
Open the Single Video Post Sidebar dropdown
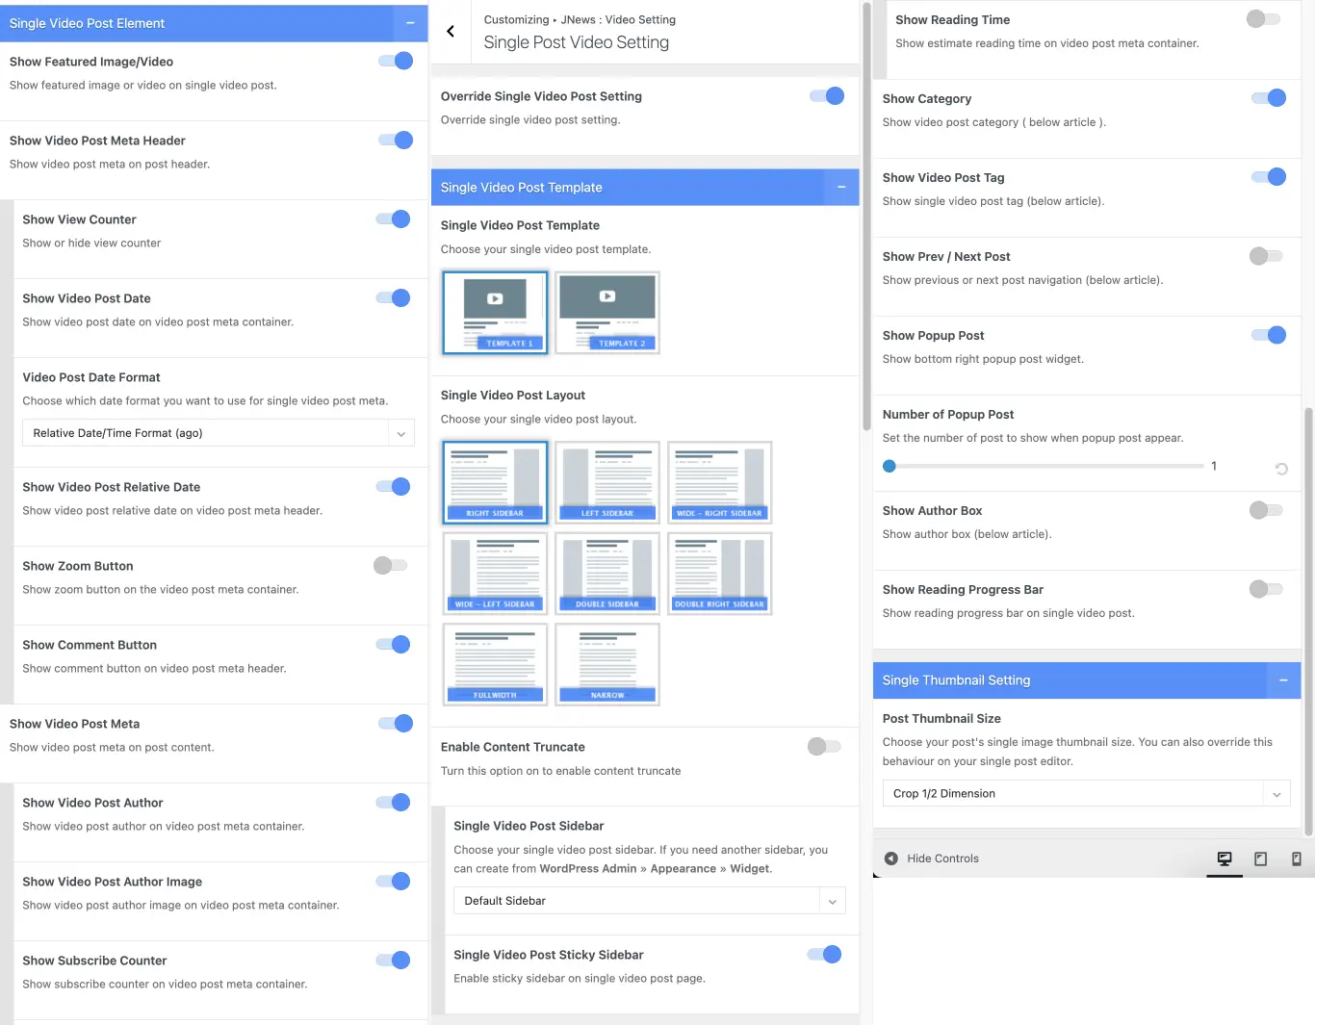click(649, 901)
